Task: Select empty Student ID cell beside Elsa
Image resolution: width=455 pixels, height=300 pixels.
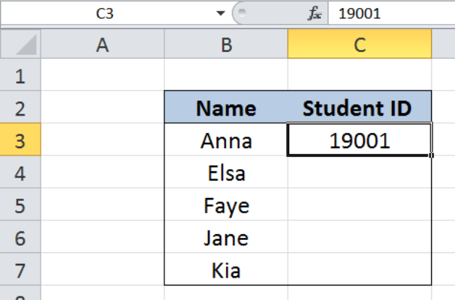Action: tap(359, 172)
